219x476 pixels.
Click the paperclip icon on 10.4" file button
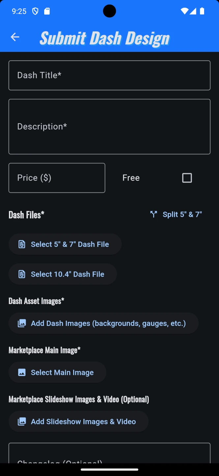pos(21,274)
